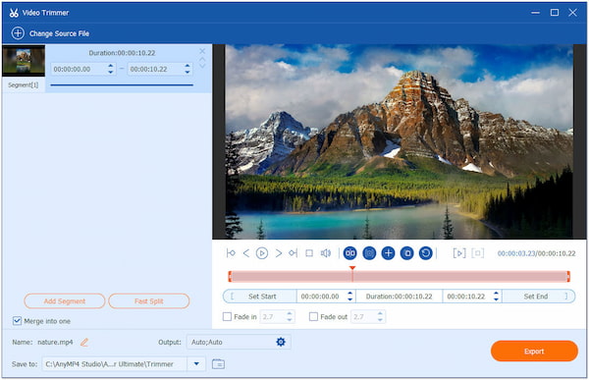
Task: Reset trimming with the circular arrow icon
Action: tap(426, 253)
